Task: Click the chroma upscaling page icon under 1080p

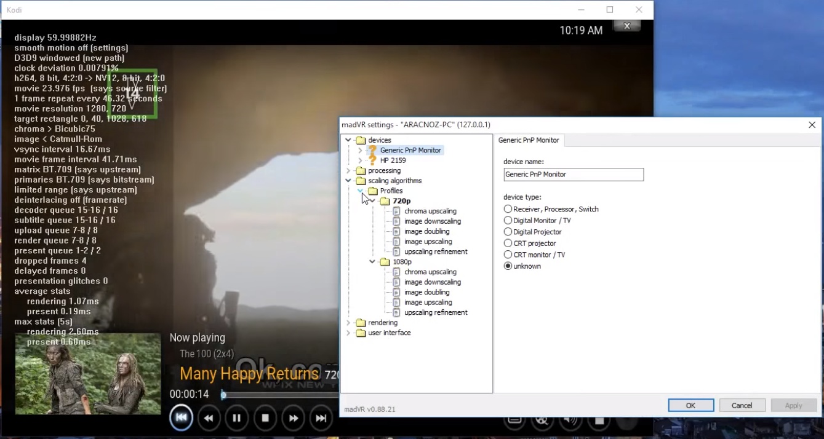Action: click(x=396, y=272)
